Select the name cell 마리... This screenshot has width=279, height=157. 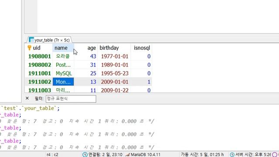click(63, 90)
